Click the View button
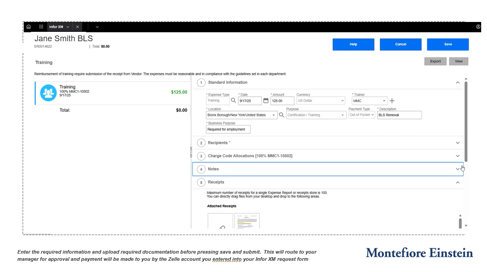This screenshot has height=272, width=487. pyautogui.click(x=459, y=61)
